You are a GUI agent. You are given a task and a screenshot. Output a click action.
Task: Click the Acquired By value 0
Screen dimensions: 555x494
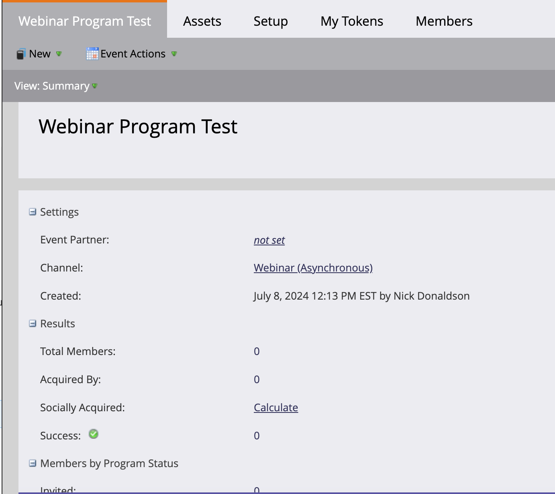pyautogui.click(x=257, y=380)
